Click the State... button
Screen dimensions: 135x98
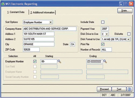click(x=125, y=11)
